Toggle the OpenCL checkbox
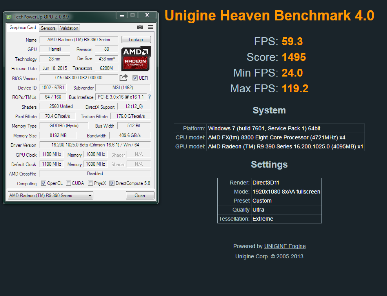The height and width of the screenshot is (296, 387). pyautogui.click(x=44, y=183)
